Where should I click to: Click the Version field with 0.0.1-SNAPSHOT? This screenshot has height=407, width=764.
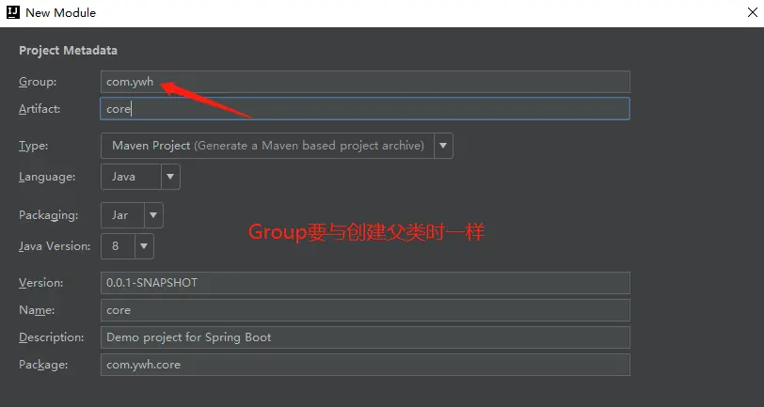(365, 283)
